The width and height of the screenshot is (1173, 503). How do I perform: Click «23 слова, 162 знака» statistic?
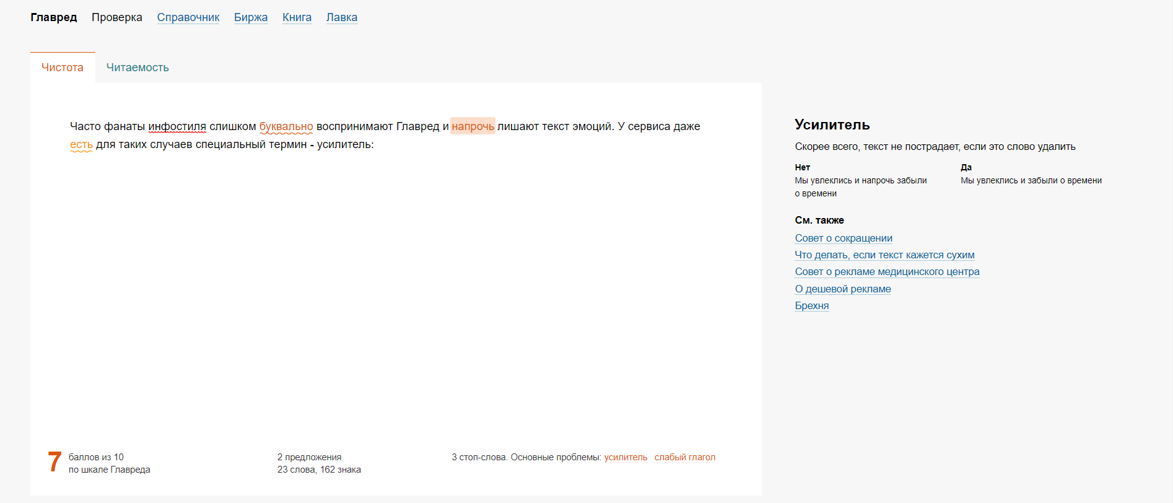coord(319,470)
